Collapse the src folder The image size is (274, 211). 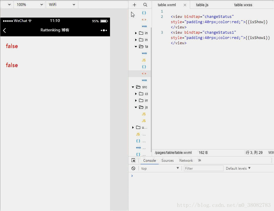click(x=133, y=87)
